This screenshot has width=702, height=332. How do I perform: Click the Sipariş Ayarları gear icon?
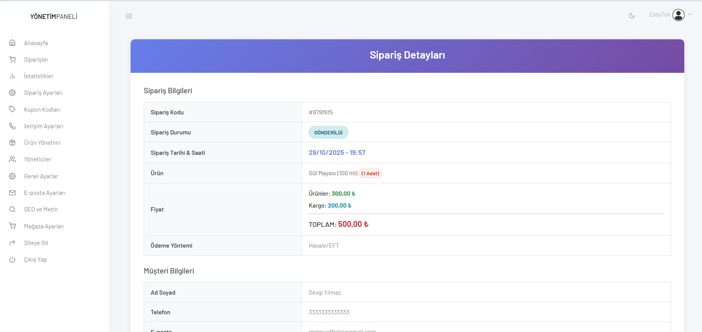[12, 92]
